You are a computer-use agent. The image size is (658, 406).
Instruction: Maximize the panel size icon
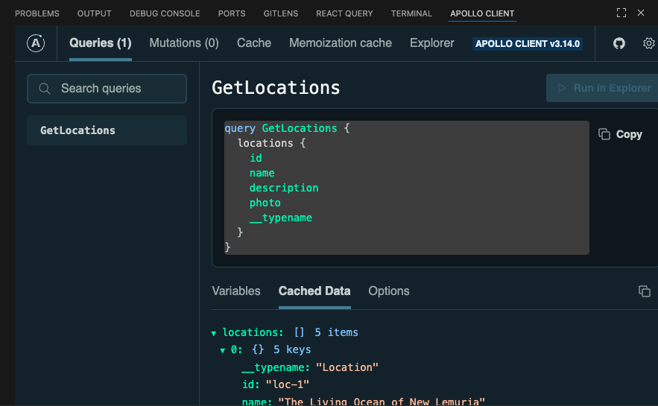[621, 13]
